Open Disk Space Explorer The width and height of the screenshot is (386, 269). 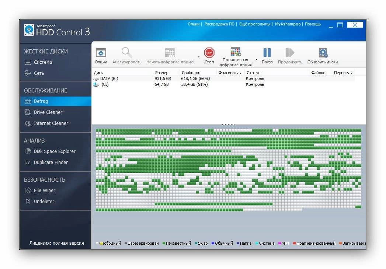click(x=55, y=151)
